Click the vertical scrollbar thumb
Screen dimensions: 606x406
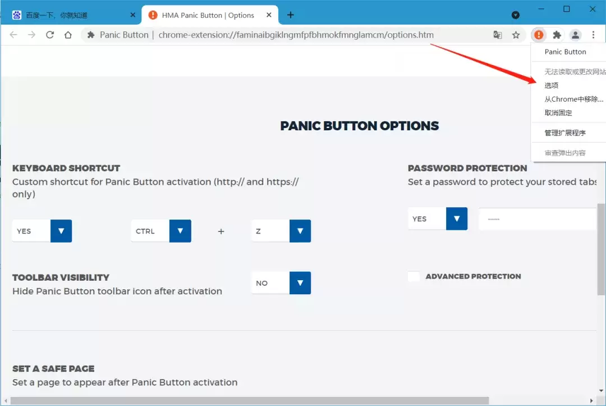(x=601, y=249)
